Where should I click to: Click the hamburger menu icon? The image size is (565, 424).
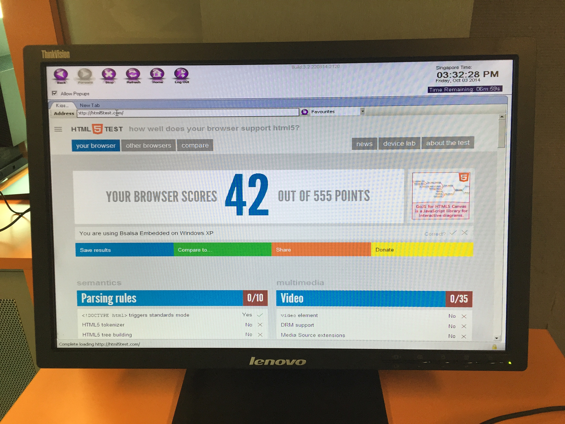click(57, 130)
